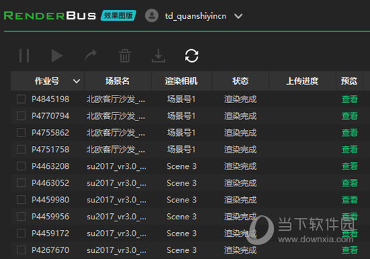Viewport: 370px width, 259px height.
Task: Open 查看 preview for job P4267670
Action: coord(350,250)
